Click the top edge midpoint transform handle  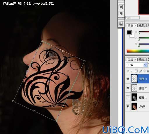[x=63, y=51]
